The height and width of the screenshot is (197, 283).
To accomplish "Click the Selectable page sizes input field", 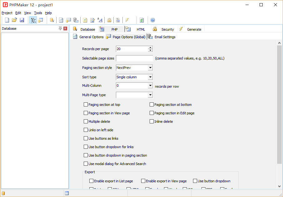I will click(134, 58).
